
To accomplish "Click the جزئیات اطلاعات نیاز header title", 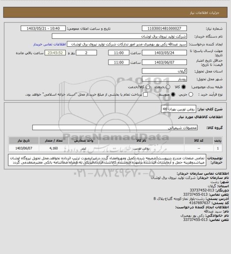I will pyautogui.click(x=205, y=13).
